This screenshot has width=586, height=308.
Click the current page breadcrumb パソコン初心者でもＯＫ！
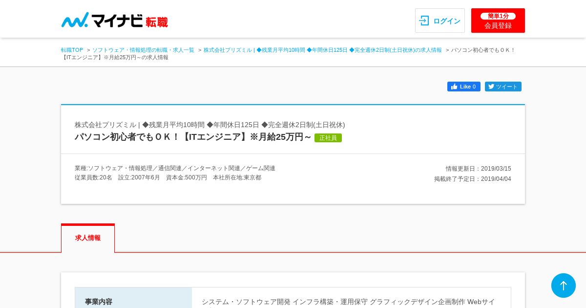click(x=288, y=53)
